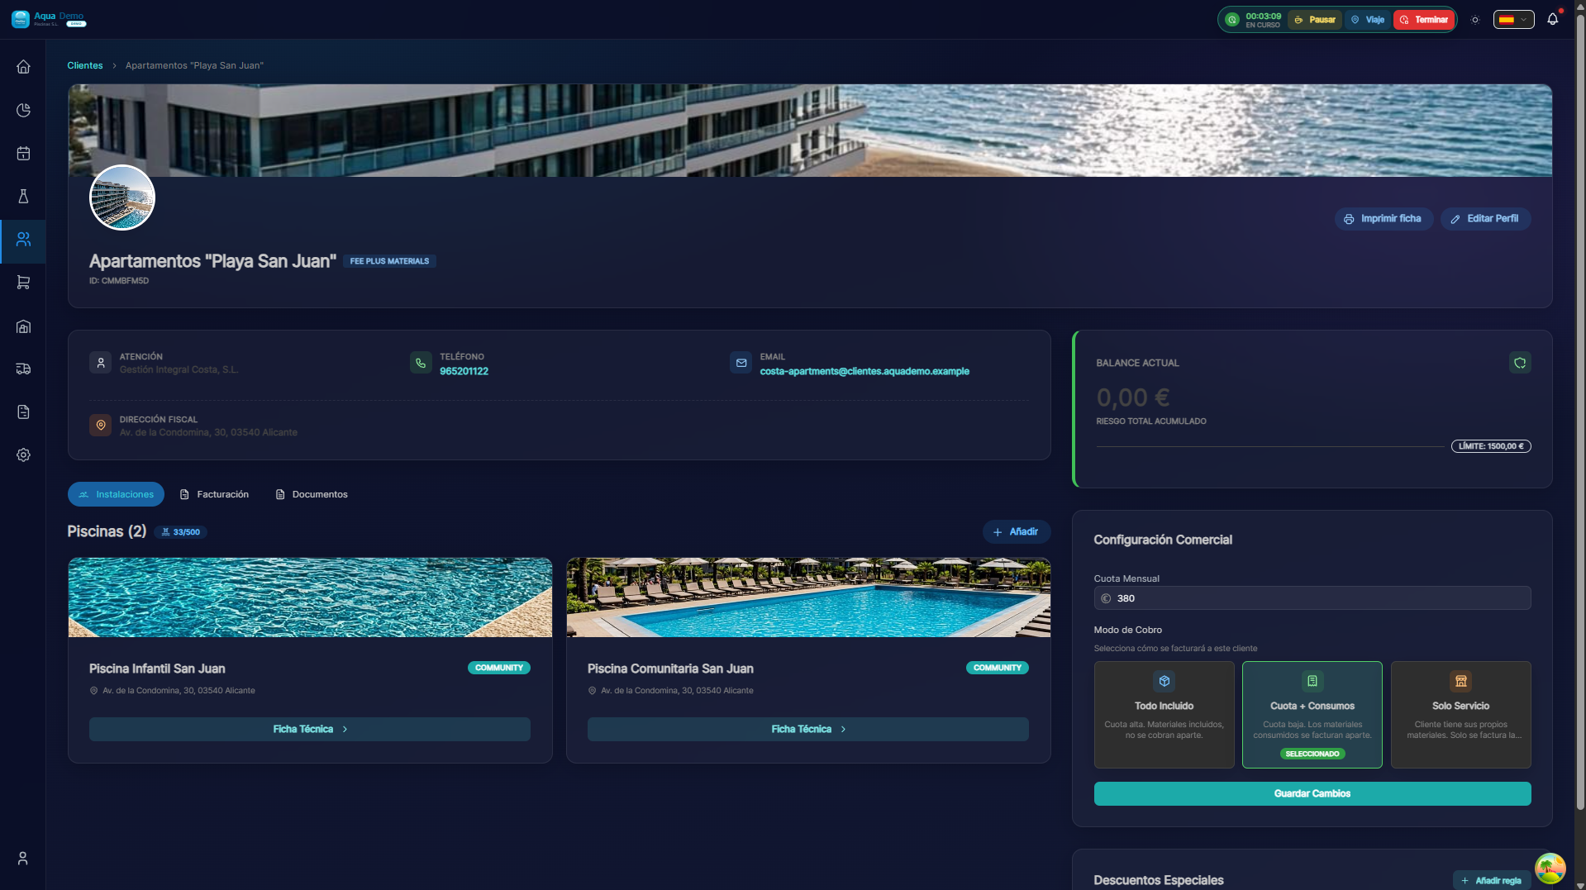This screenshot has width=1586, height=890.
Task: Open the settings gear sidebar icon
Action: [x=23, y=455]
